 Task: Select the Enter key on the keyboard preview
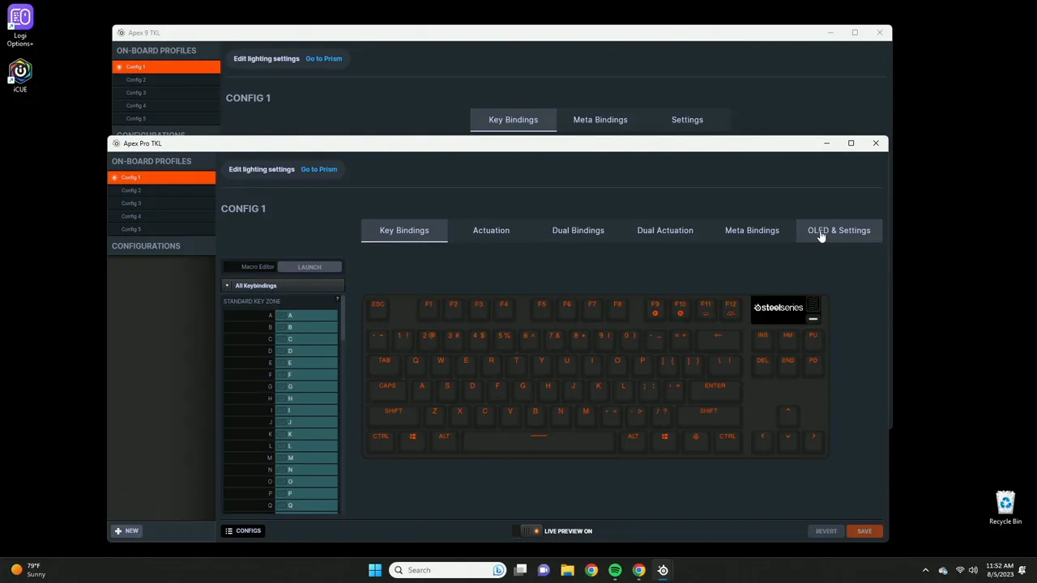(x=715, y=385)
